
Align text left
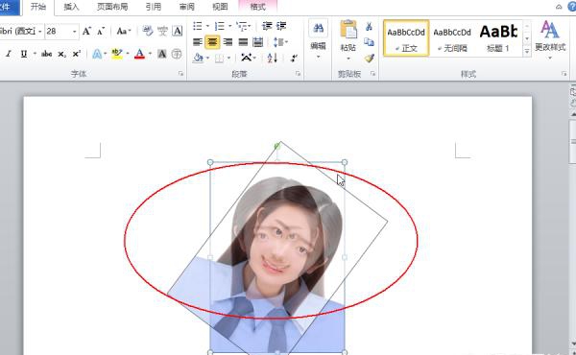click(198, 42)
